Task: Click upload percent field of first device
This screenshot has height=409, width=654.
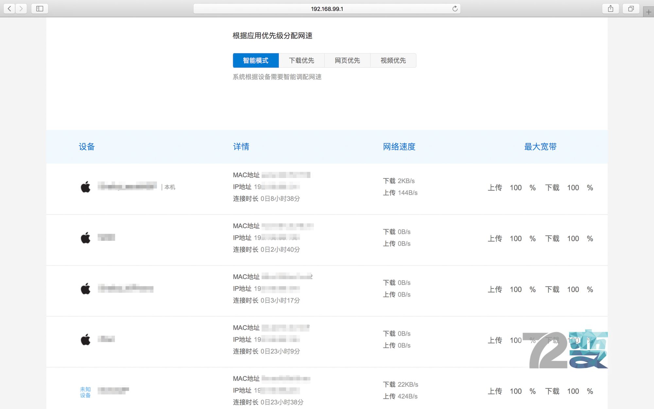Action: [x=516, y=188]
